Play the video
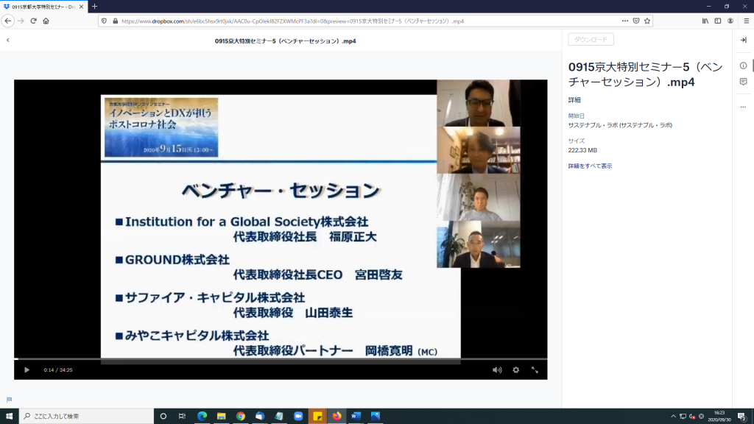Image resolution: width=754 pixels, height=424 pixels. click(27, 370)
